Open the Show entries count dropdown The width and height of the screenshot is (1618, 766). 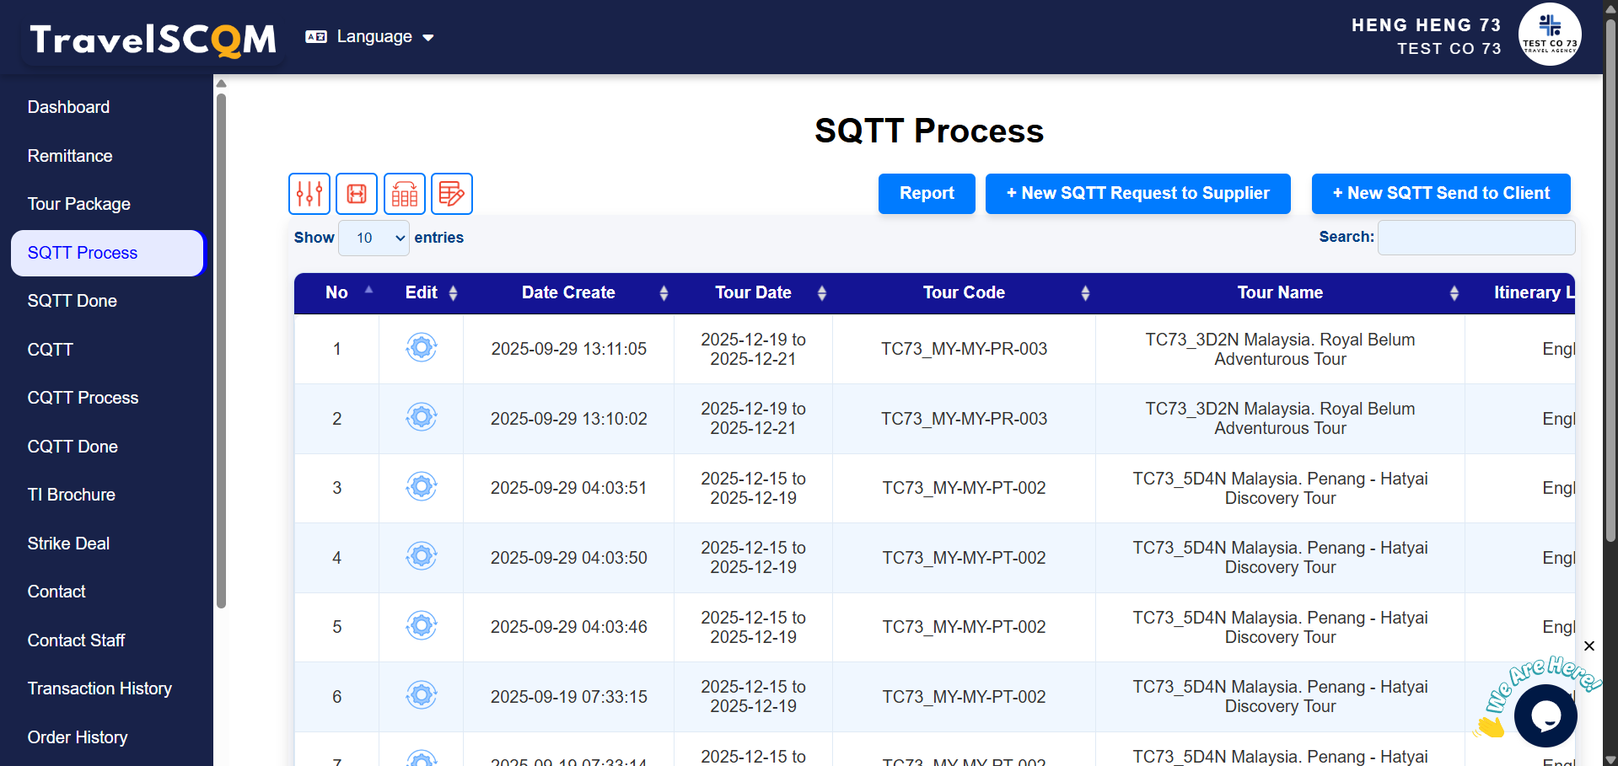tap(374, 238)
